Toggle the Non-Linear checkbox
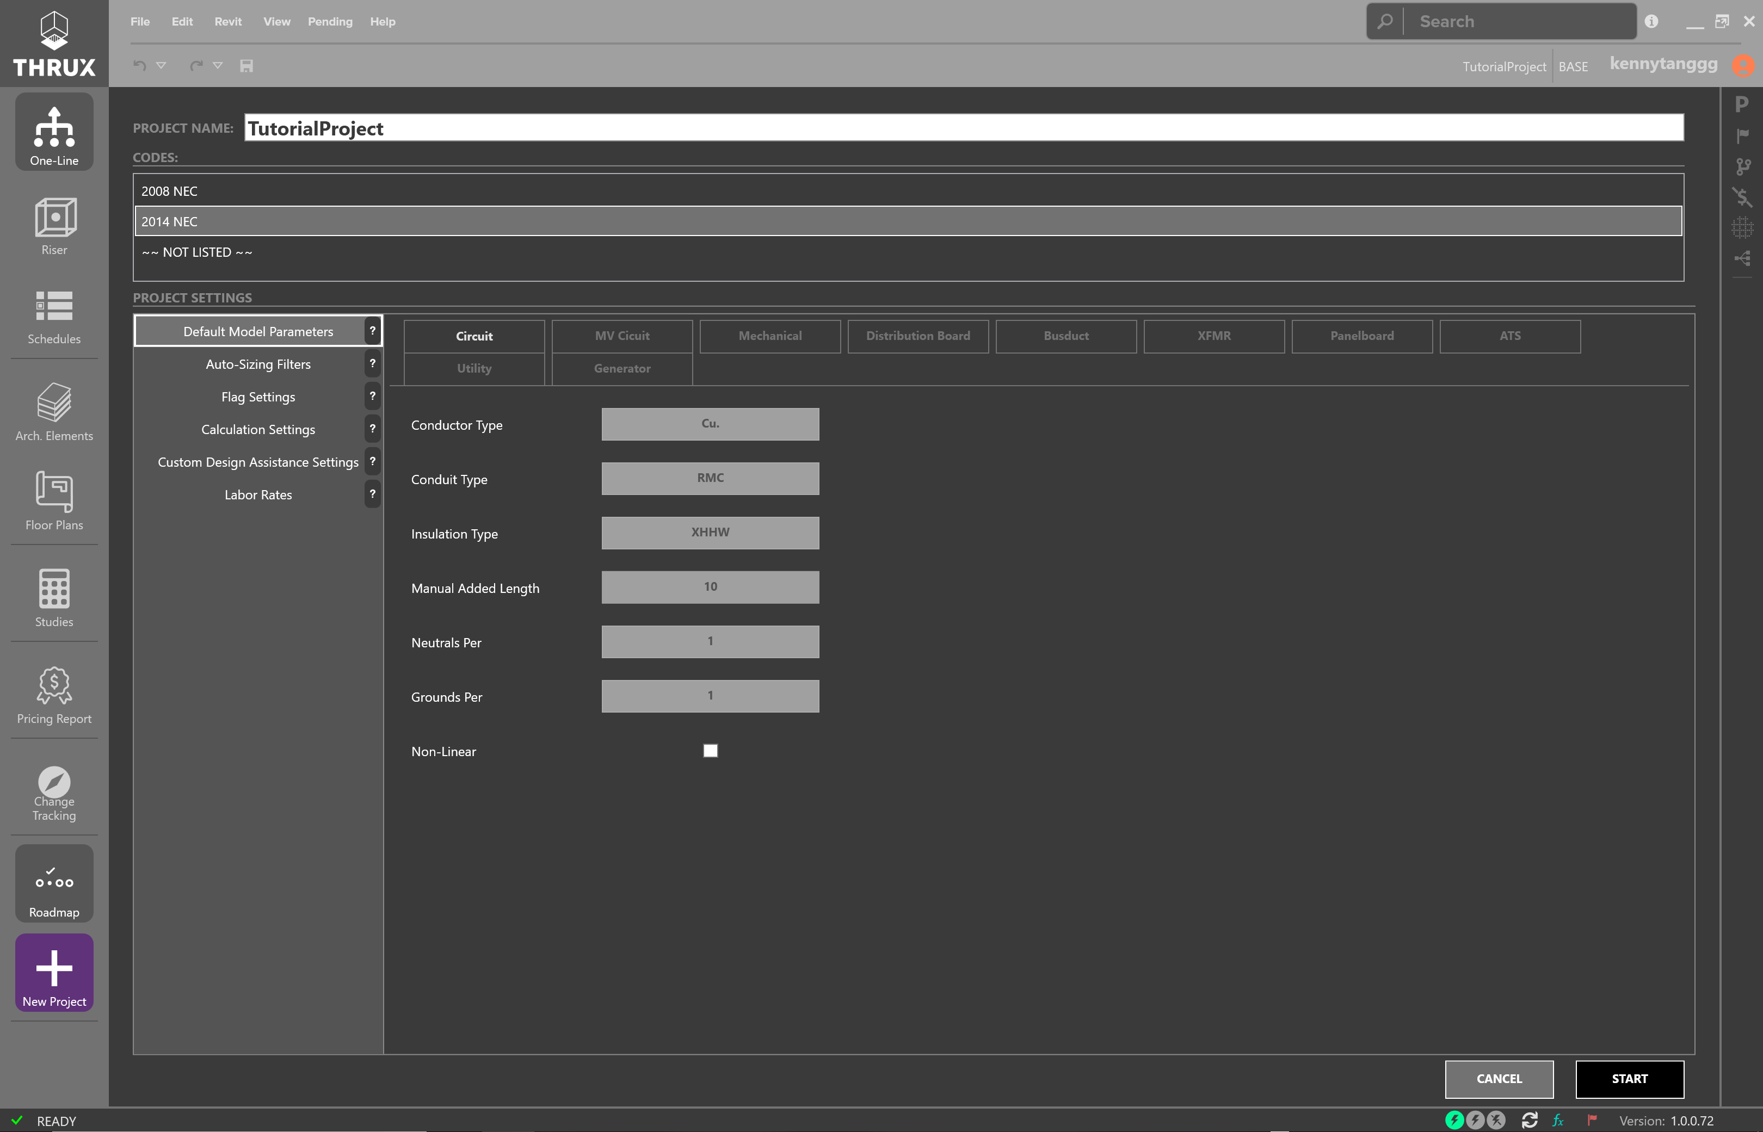The height and width of the screenshot is (1132, 1763). pyautogui.click(x=710, y=751)
